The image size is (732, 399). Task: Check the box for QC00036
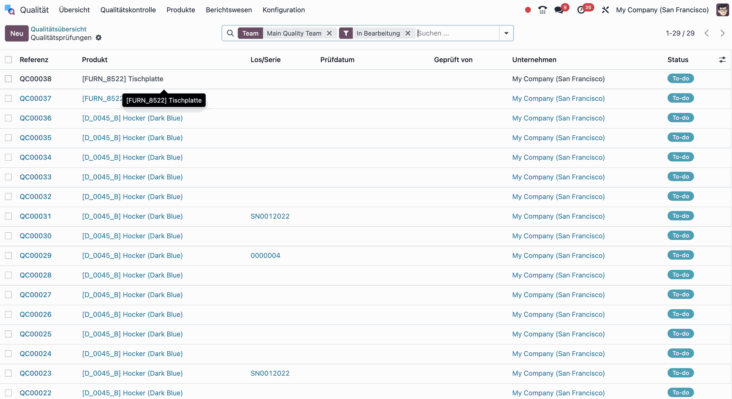(x=8, y=118)
